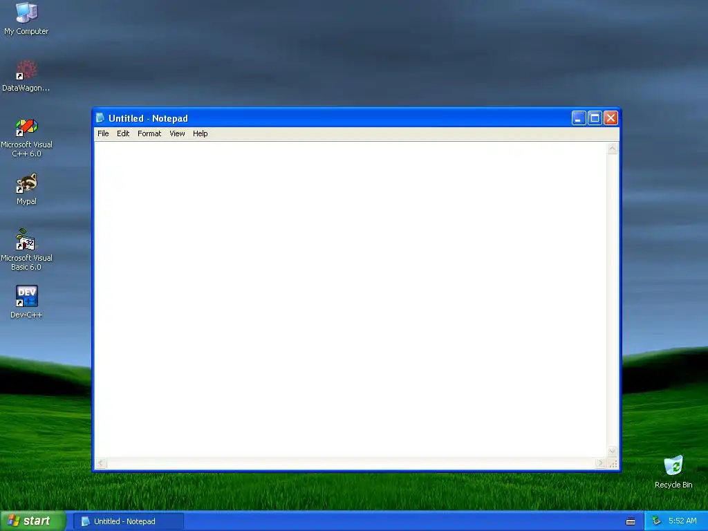Minimize the Notepad window

(579, 118)
